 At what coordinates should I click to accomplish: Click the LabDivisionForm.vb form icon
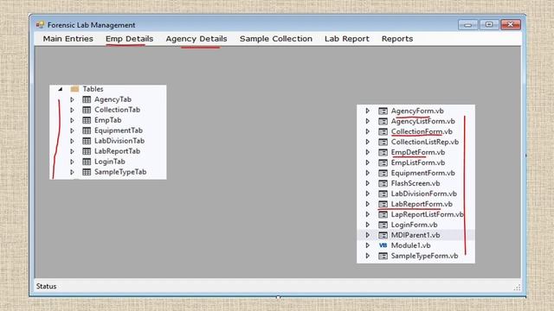383,194
